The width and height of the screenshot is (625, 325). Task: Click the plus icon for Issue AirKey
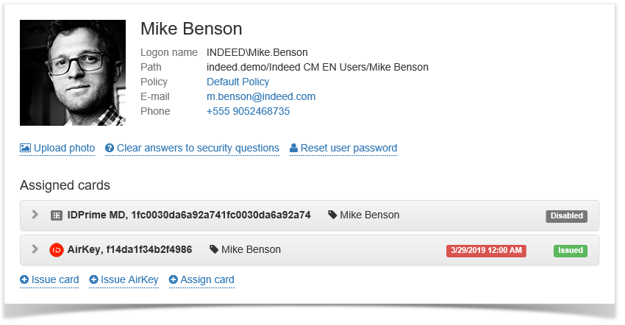pyautogui.click(x=93, y=280)
